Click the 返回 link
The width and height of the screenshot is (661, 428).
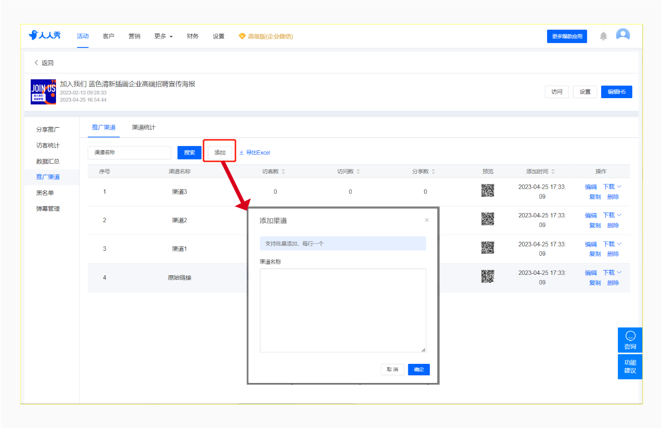click(47, 63)
